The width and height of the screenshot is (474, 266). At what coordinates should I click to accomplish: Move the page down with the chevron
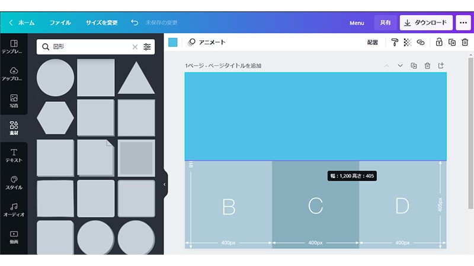point(400,66)
